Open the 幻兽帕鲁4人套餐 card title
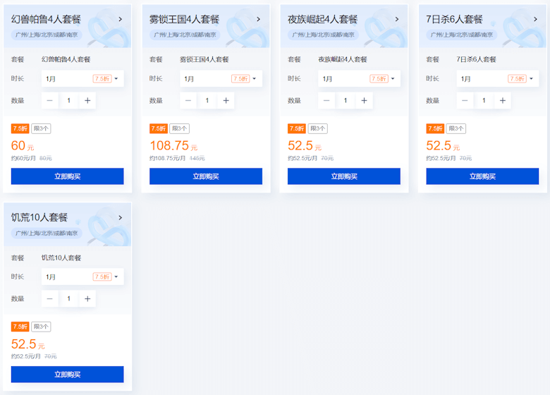This screenshot has height=395, width=550. [46, 19]
